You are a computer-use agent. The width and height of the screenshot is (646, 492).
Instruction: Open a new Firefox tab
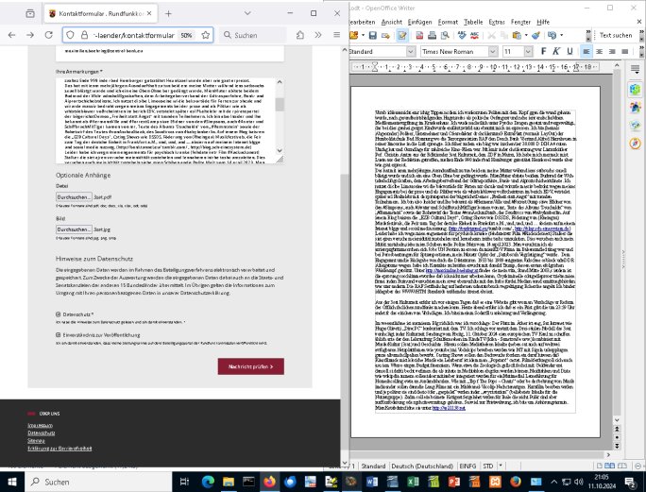tap(168, 13)
